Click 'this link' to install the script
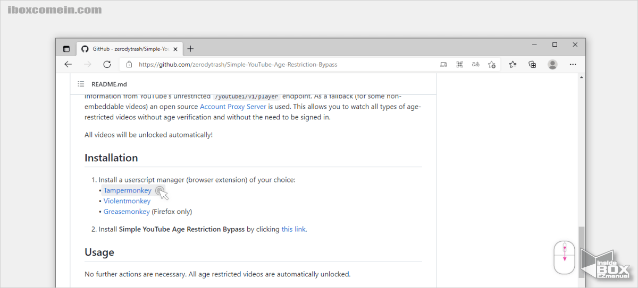This screenshot has height=288, width=638. pos(293,230)
